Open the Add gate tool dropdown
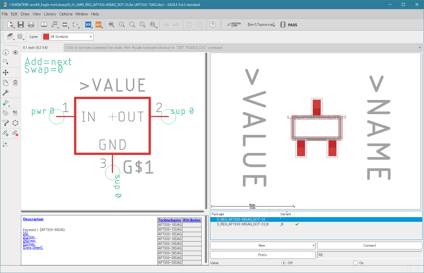Image resolution: width=424 pixels, height=273 pixels. (x=6, y=103)
